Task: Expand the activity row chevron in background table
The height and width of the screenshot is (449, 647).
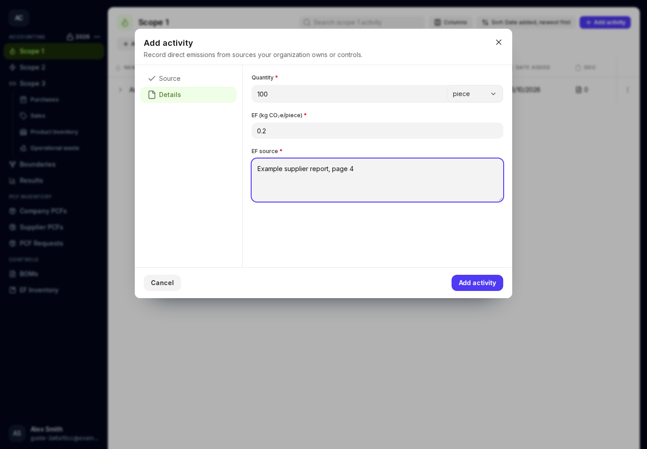Action: (x=120, y=90)
